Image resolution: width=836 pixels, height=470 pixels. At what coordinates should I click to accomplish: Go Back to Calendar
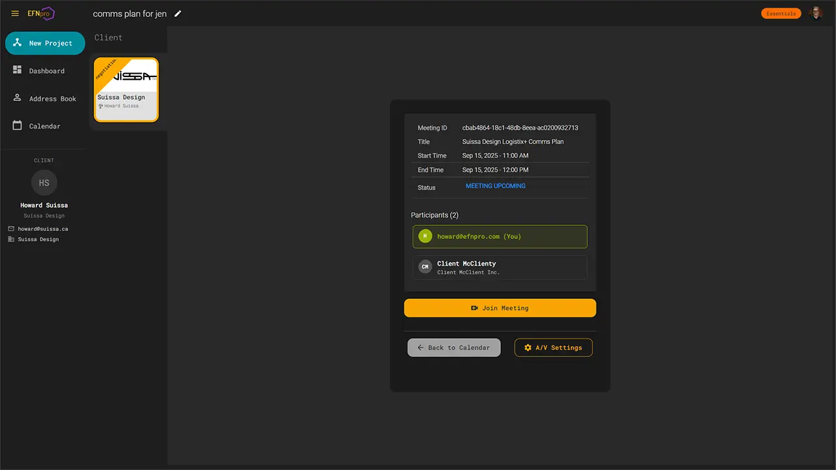point(453,347)
